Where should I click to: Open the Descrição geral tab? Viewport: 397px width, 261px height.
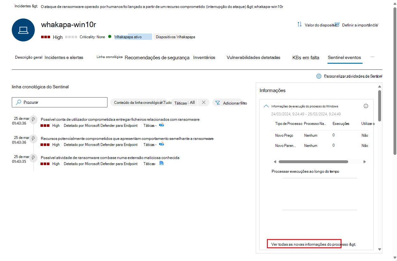click(28, 57)
